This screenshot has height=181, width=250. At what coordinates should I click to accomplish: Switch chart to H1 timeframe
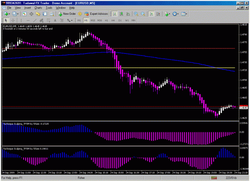point(106,20)
